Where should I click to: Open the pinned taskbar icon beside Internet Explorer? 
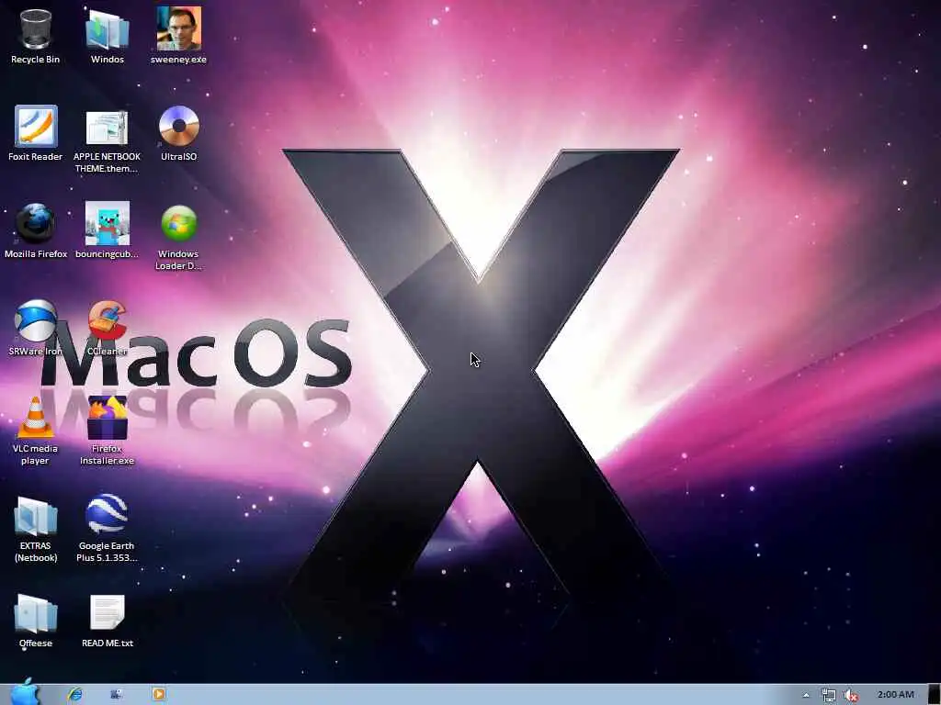click(x=117, y=694)
